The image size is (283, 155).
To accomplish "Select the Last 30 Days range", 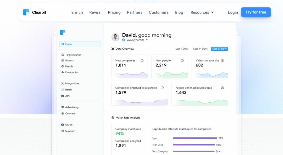I will coord(219,49).
